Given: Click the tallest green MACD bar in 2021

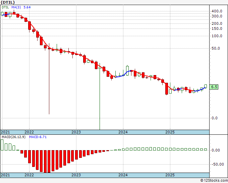Looking at the screenshot, I should [x=2, y=145].
